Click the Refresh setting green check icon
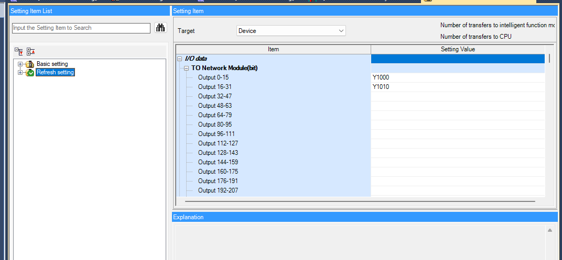Viewport: 562px width, 260px height. click(x=30, y=73)
